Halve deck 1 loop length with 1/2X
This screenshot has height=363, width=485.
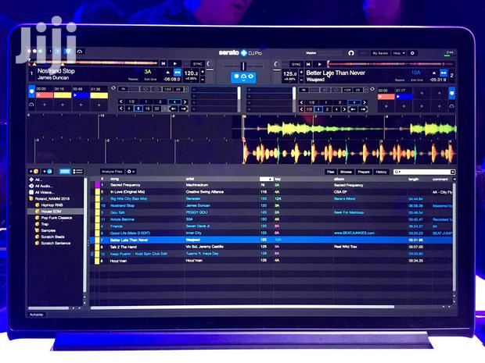[167, 89]
